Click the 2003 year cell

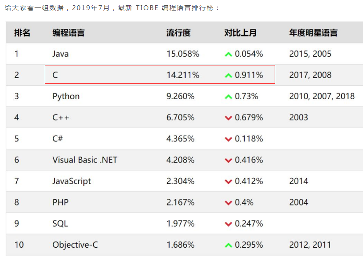coord(299,118)
